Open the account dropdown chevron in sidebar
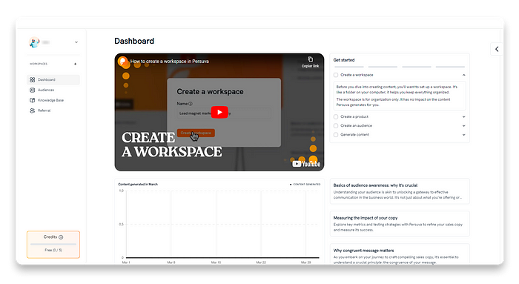This screenshot has width=519, height=284. tap(76, 42)
